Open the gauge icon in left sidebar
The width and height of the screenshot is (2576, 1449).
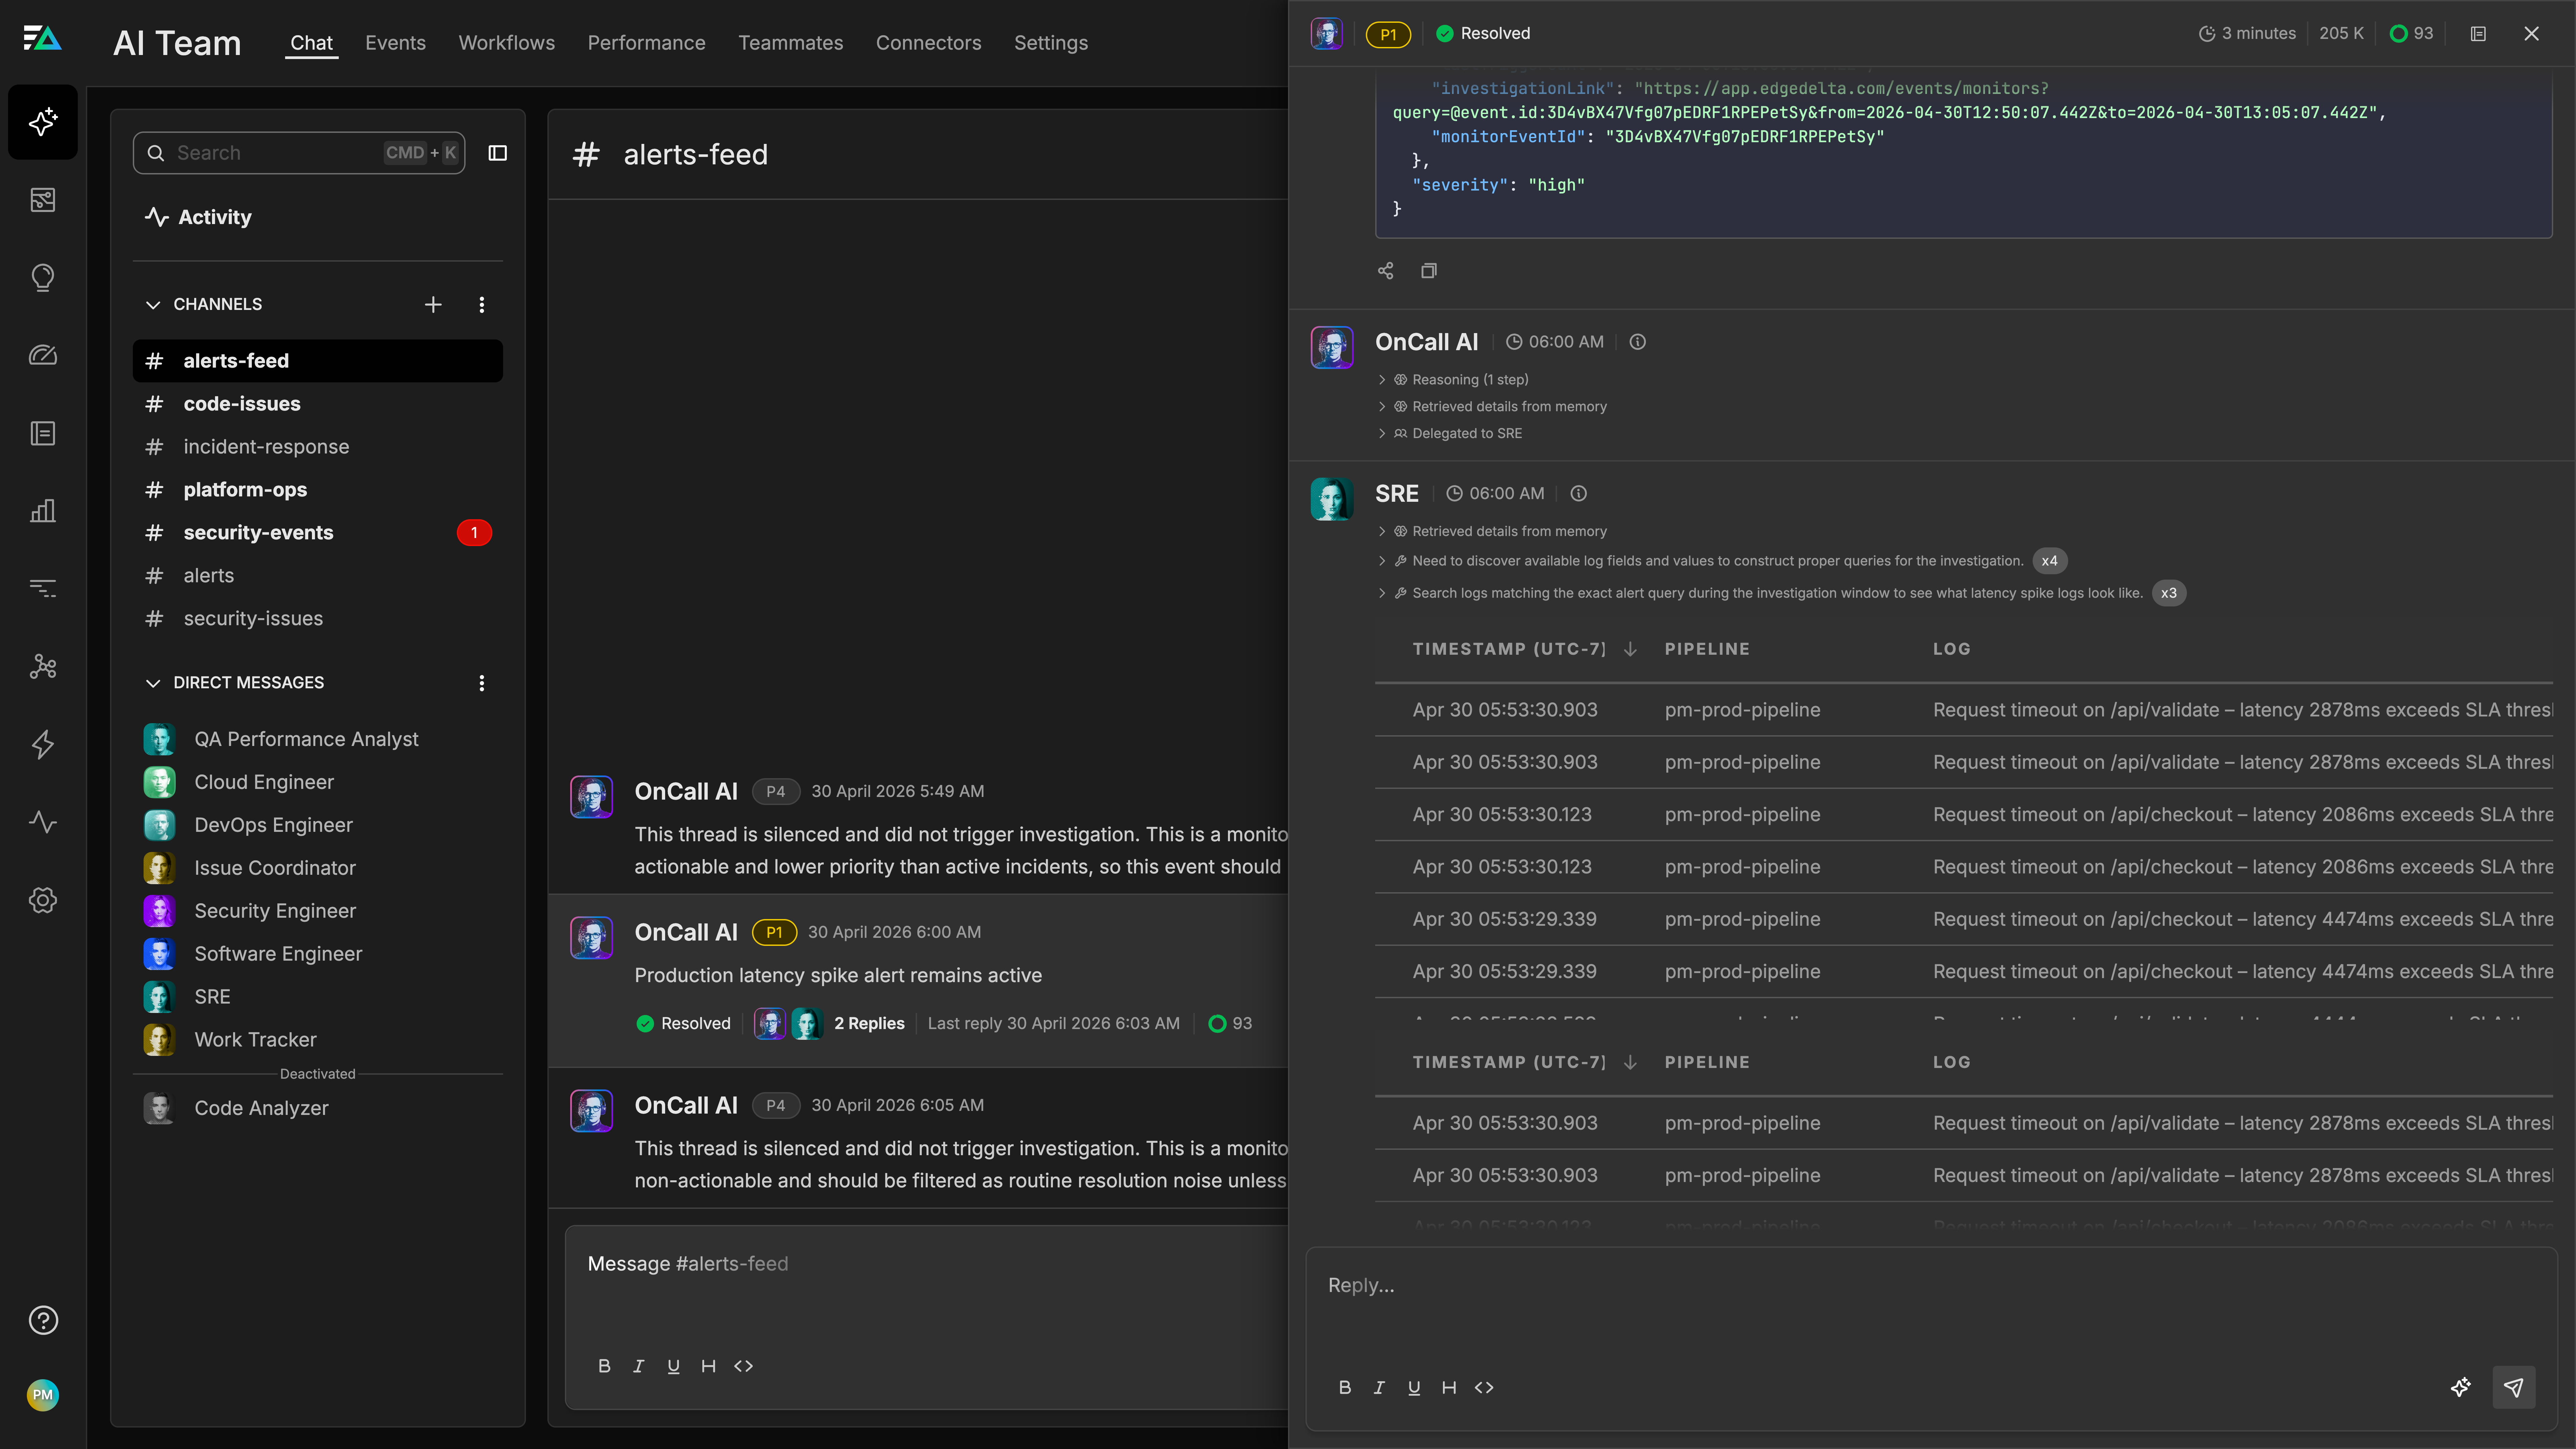point(43,355)
